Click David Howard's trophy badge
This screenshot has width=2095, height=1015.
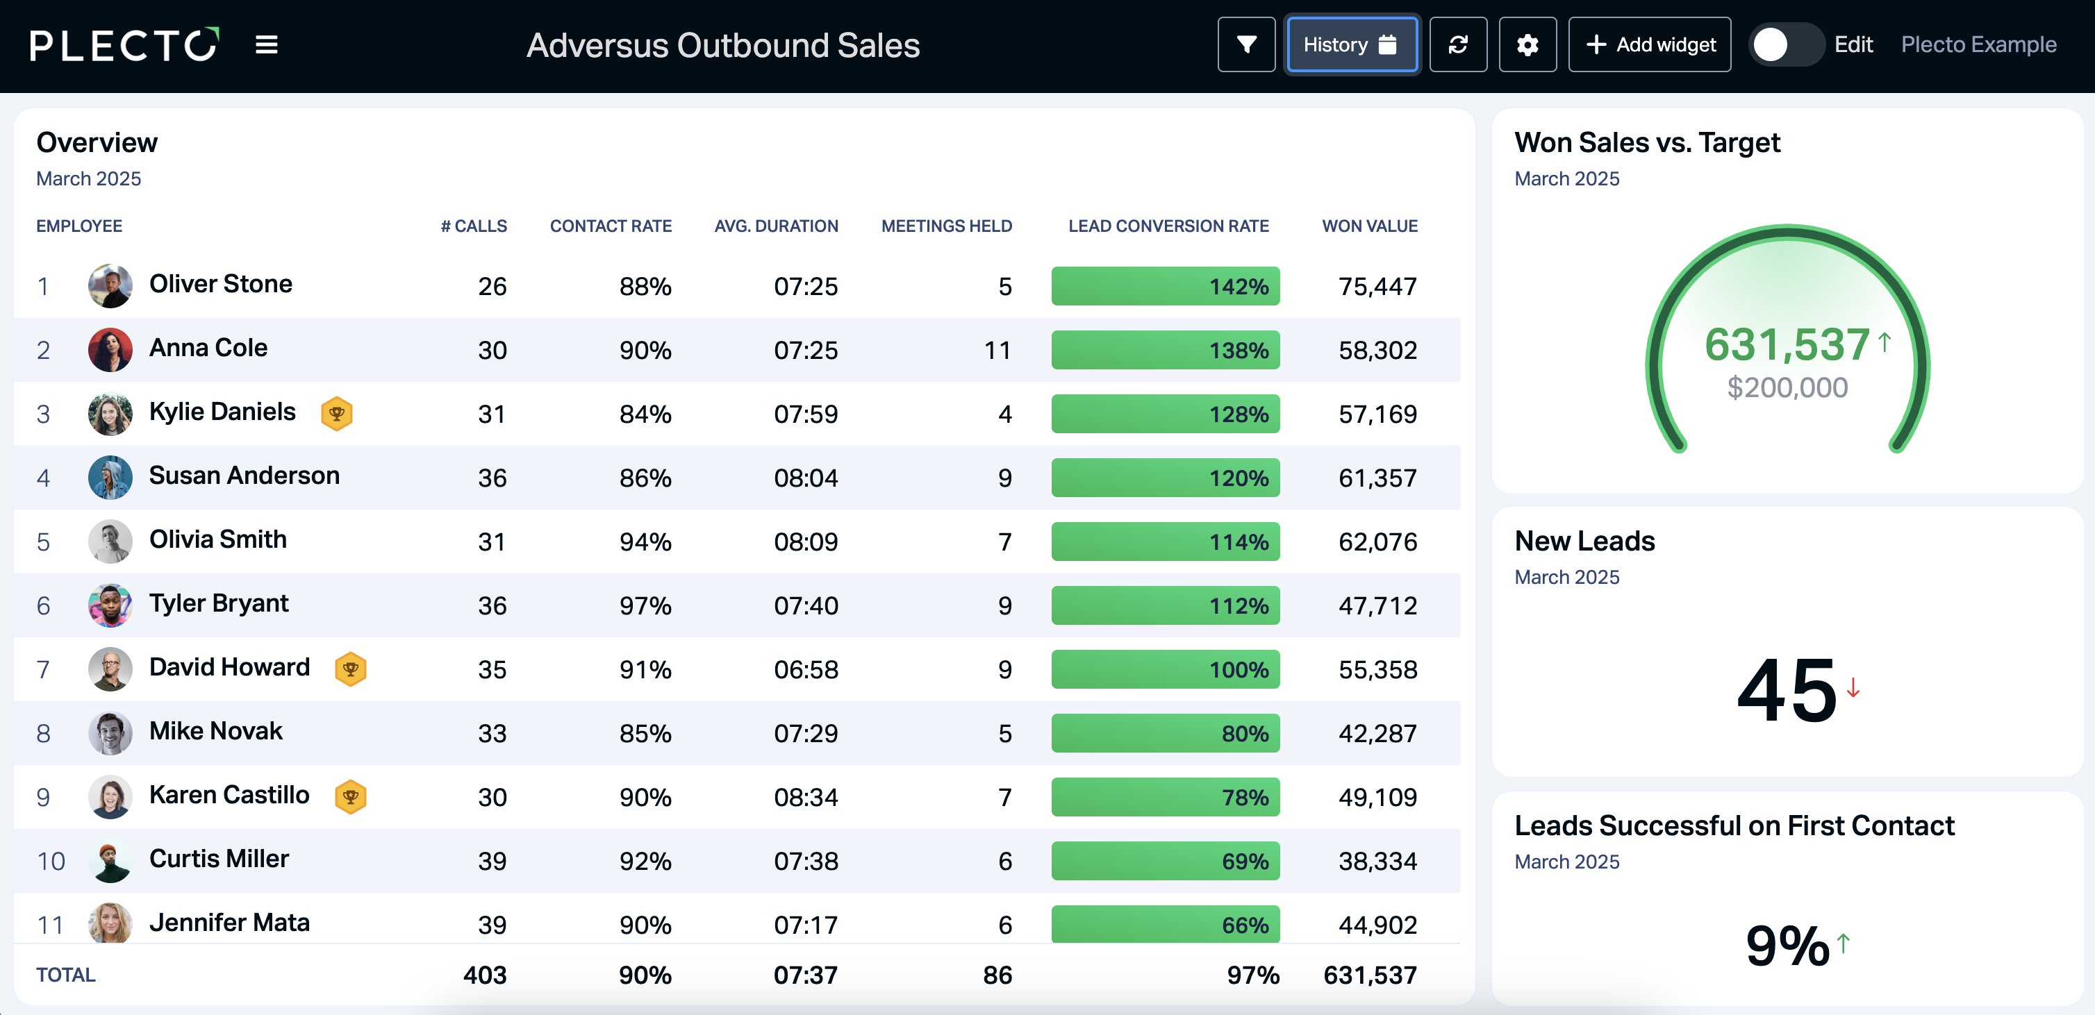tap(351, 669)
